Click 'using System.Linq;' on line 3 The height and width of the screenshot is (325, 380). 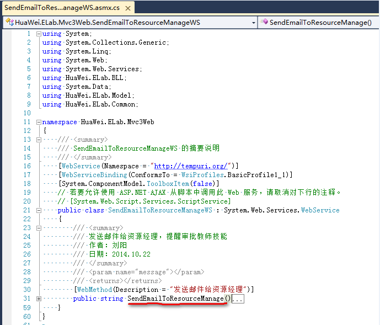[x=77, y=51]
